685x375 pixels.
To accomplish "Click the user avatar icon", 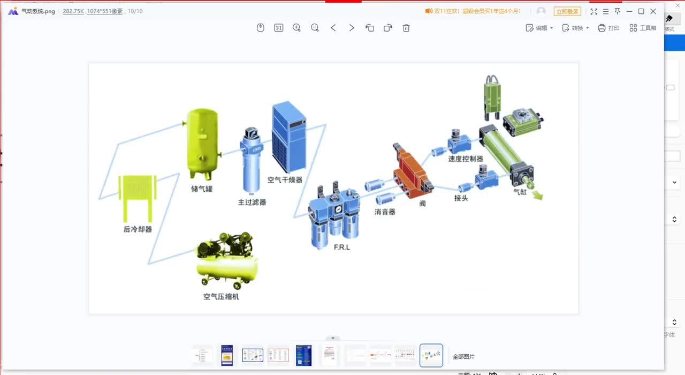I will [541, 11].
